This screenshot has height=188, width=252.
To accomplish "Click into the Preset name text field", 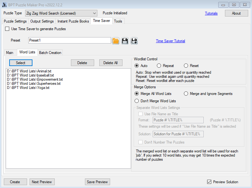I will (x=69, y=40).
